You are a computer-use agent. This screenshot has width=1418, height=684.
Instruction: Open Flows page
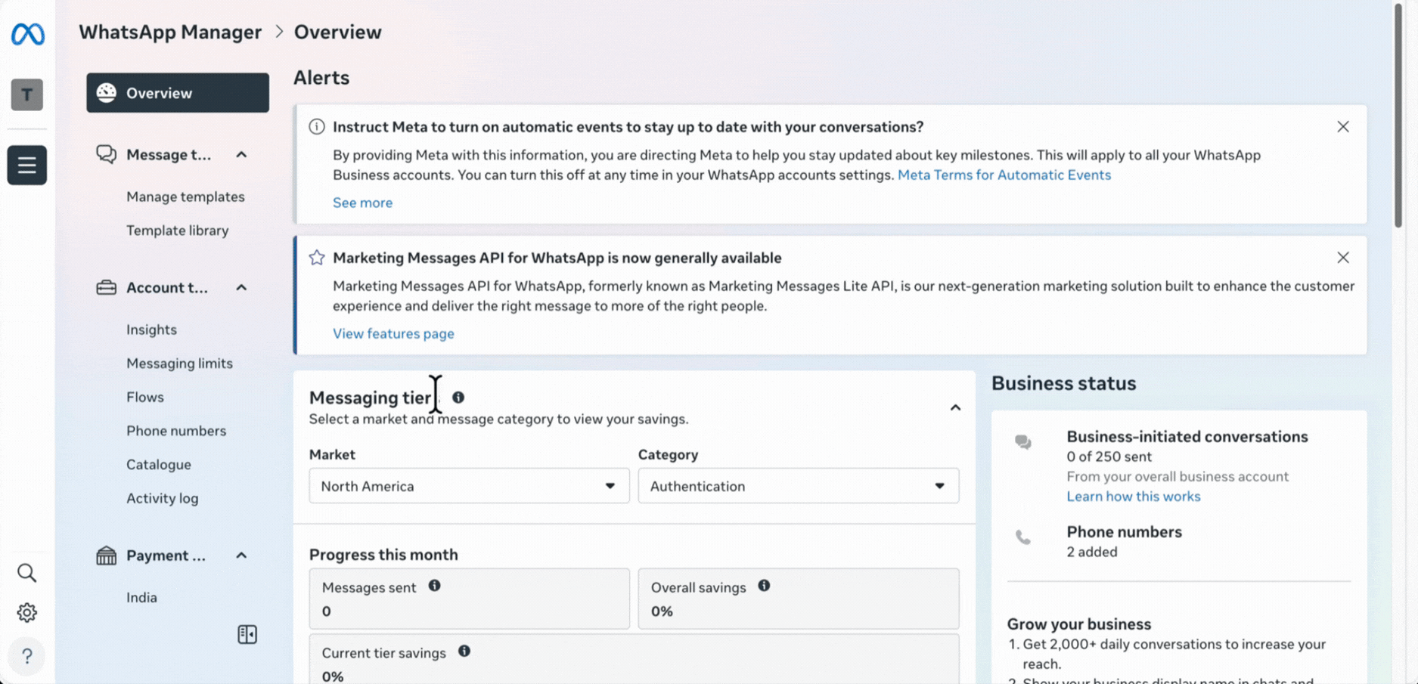pyautogui.click(x=144, y=397)
